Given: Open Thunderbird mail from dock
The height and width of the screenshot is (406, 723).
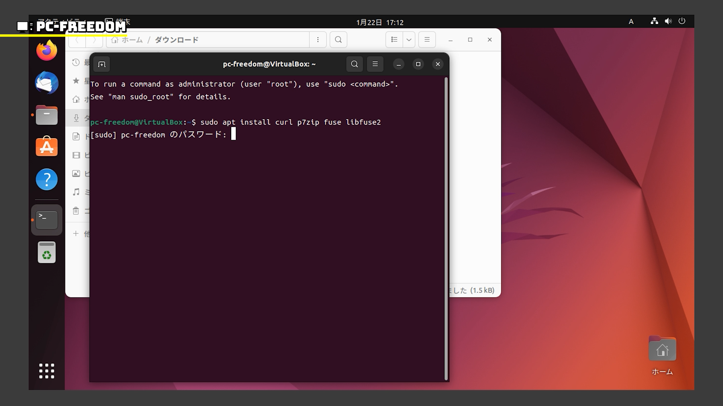Looking at the screenshot, I should pyautogui.click(x=47, y=83).
